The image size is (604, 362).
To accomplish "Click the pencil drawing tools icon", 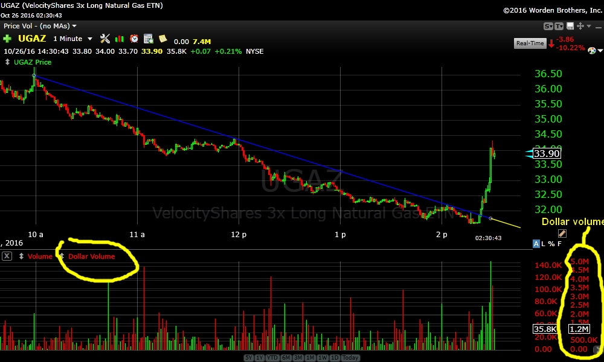I will [x=562, y=233].
